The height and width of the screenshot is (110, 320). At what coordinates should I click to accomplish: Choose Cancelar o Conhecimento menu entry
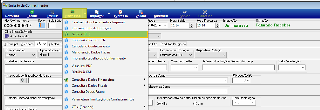coord(105,46)
